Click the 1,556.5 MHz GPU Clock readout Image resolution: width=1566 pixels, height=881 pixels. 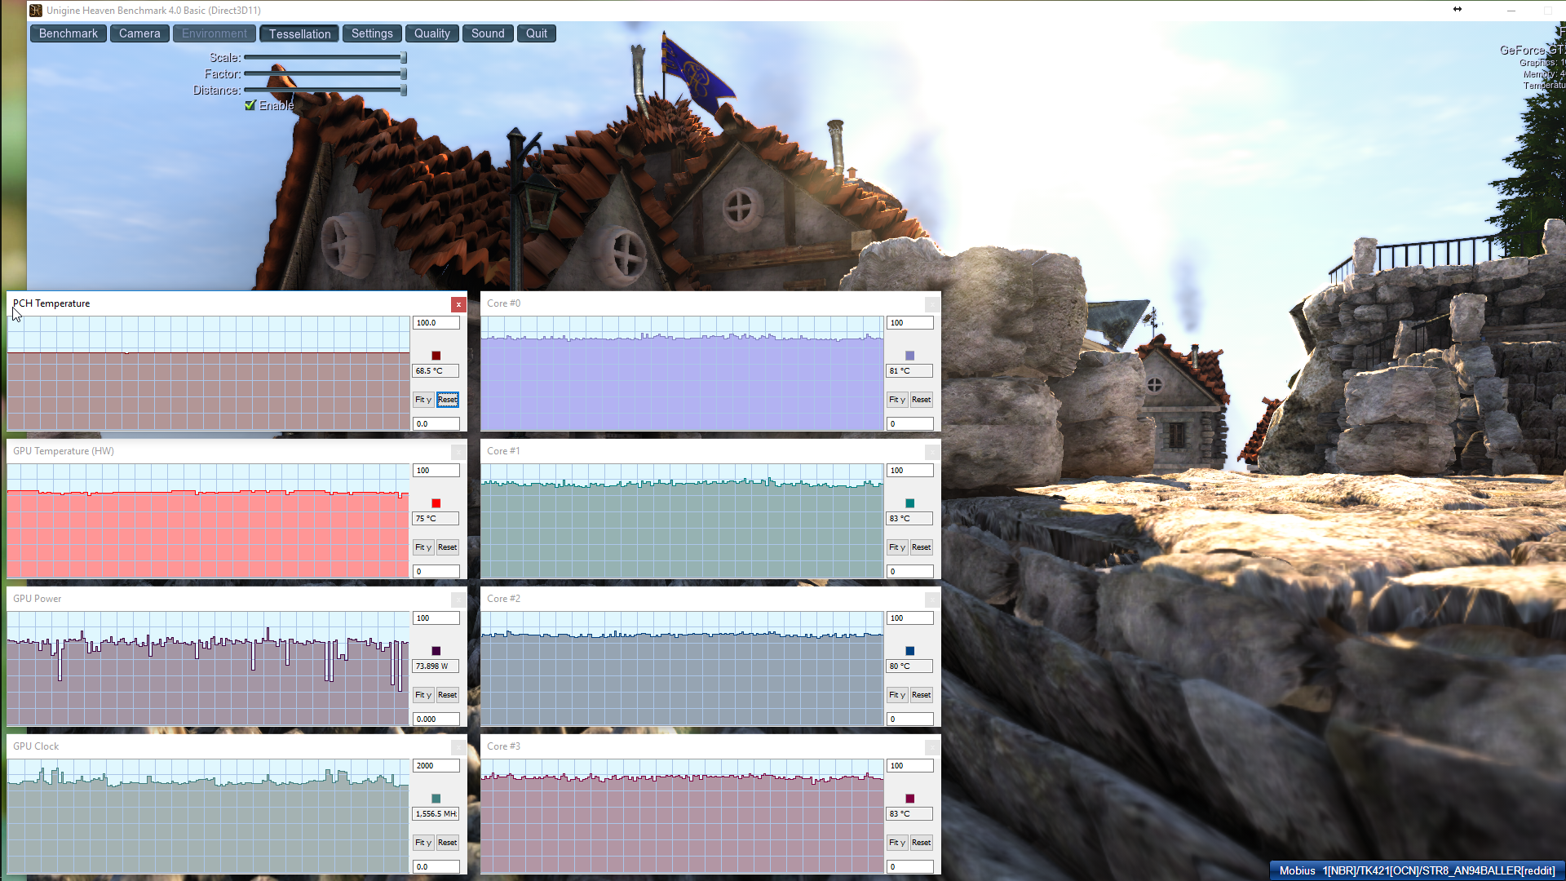coord(436,814)
